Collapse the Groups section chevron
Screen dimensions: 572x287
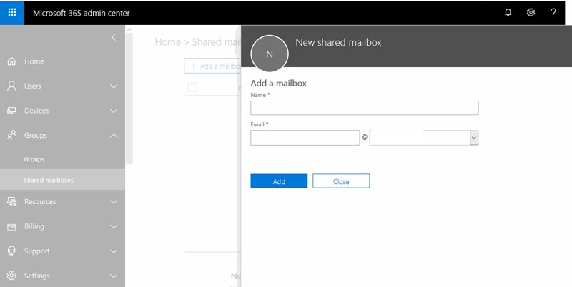pyautogui.click(x=114, y=135)
